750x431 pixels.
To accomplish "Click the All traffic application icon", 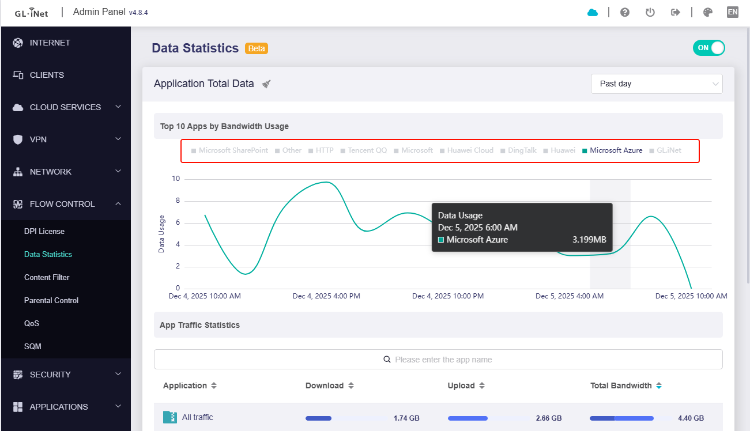I will click(x=169, y=417).
